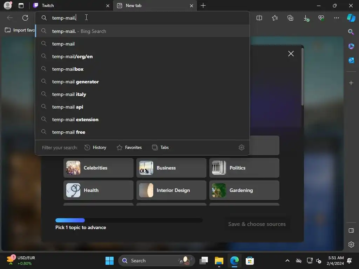Pick the 'temp-mail generator' suggestion

142,82
